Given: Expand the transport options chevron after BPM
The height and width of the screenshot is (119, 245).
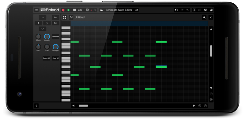Looking at the screenshot, I should 95,10.
